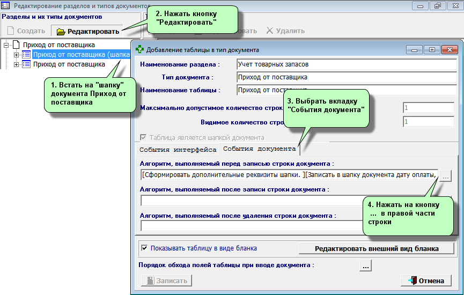Toggle Показывать таблицу в виде бланка checkbox
464x295 pixels.
(x=144, y=248)
